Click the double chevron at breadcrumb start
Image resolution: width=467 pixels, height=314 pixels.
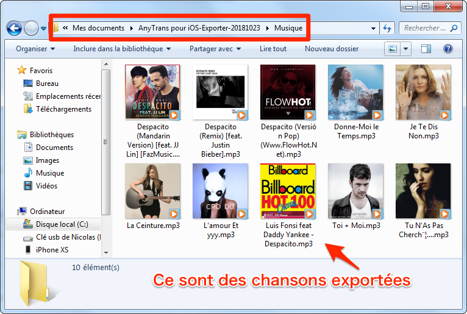click(65, 28)
